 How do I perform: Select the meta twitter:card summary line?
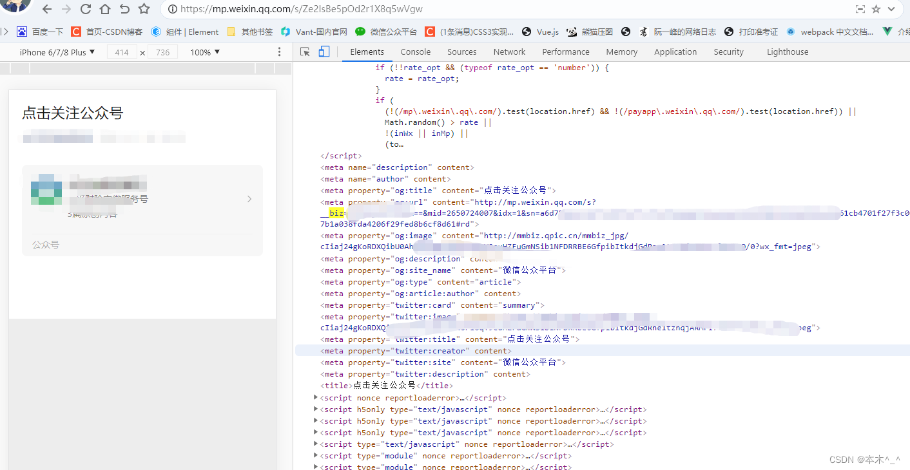tap(432, 305)
